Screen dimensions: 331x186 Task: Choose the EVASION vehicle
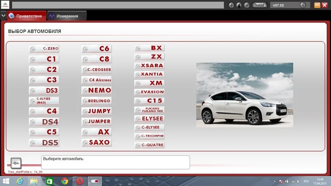(x=149, y=92)
